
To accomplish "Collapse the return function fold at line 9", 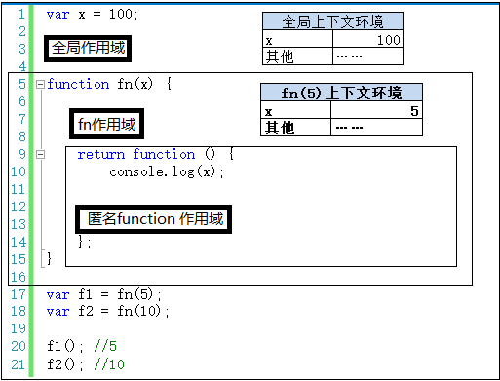I will coord(40,154).
